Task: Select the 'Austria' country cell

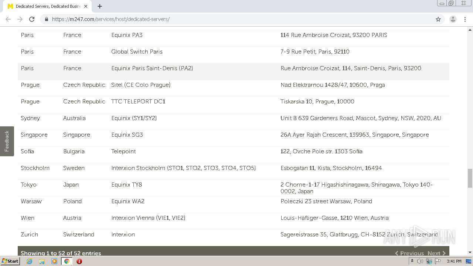Action: click(72, 218)
